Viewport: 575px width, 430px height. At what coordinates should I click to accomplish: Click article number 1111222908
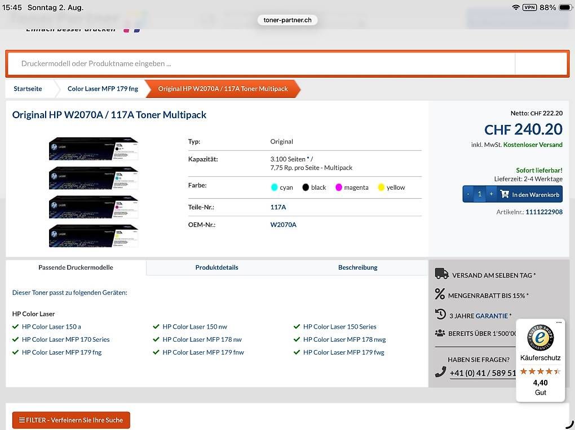pos(544,212)
